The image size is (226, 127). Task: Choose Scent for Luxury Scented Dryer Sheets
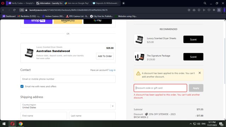click(x=193, y=39)
